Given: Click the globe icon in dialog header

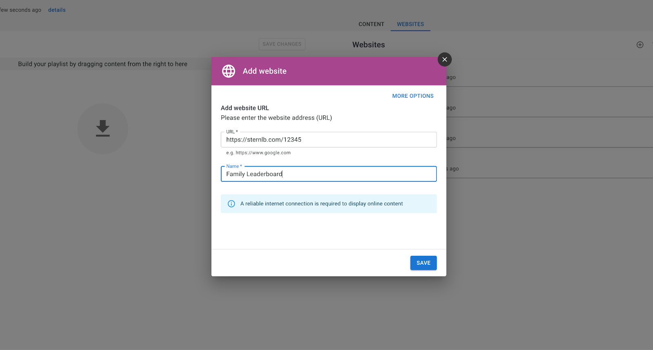Looking at the screenshot, I should click(x=229, y=71).
